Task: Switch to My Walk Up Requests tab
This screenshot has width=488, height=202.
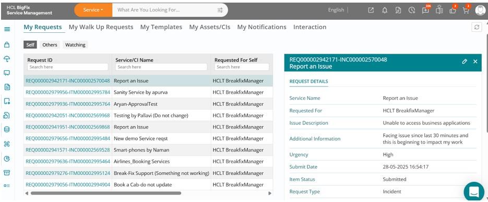Action: pyautogui.click(x=101, y=27)
